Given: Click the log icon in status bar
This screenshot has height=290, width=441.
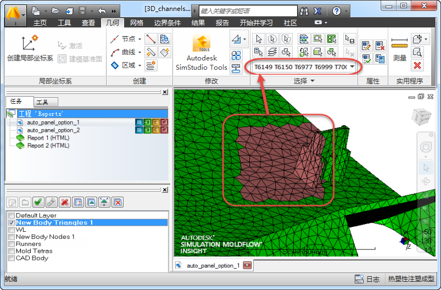Looking at the screenshot, I should [x=359, y=279].
